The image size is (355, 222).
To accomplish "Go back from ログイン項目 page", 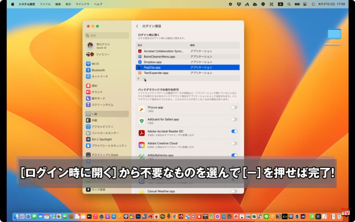I will (x=137, y=26).
